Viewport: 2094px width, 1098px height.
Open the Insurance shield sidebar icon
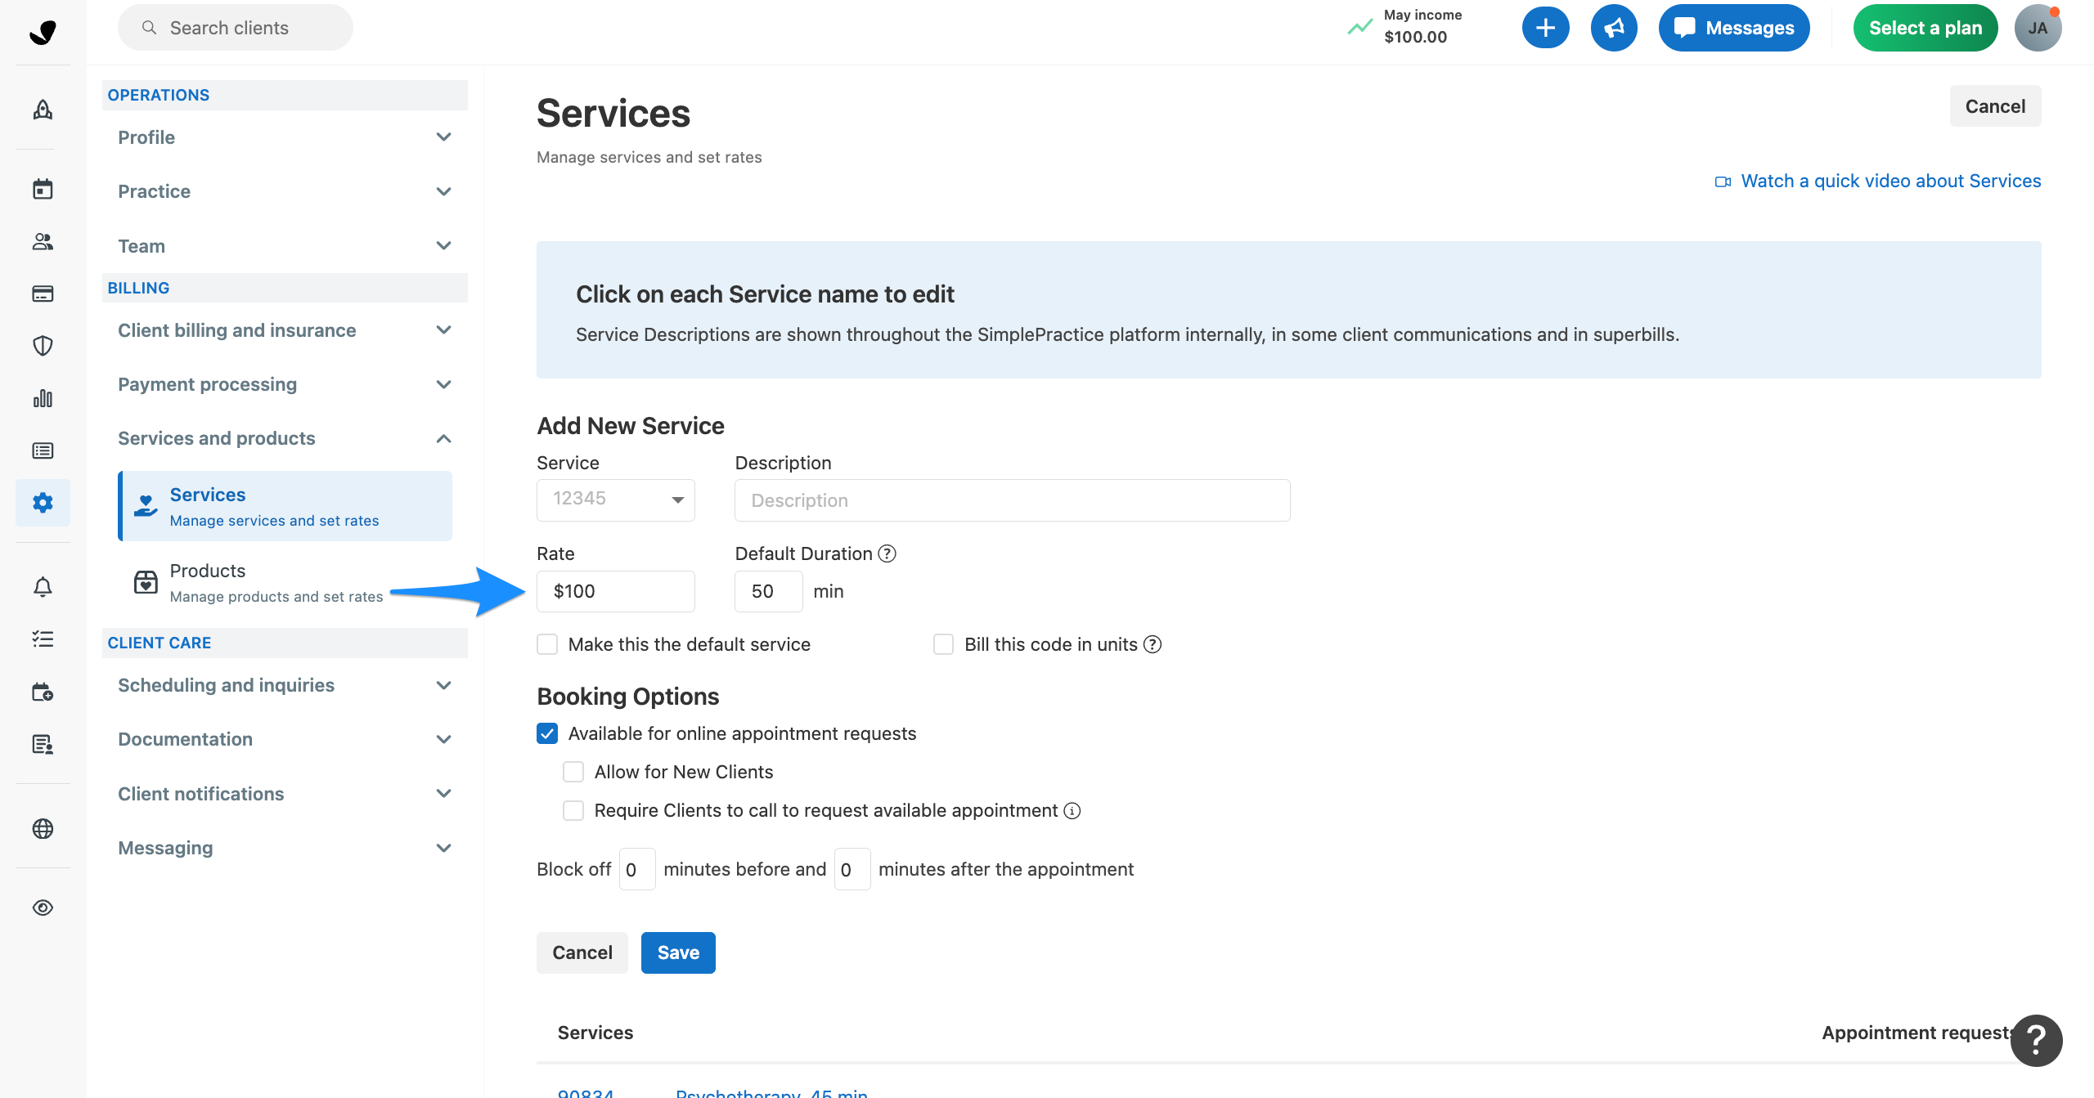point(43,346)
